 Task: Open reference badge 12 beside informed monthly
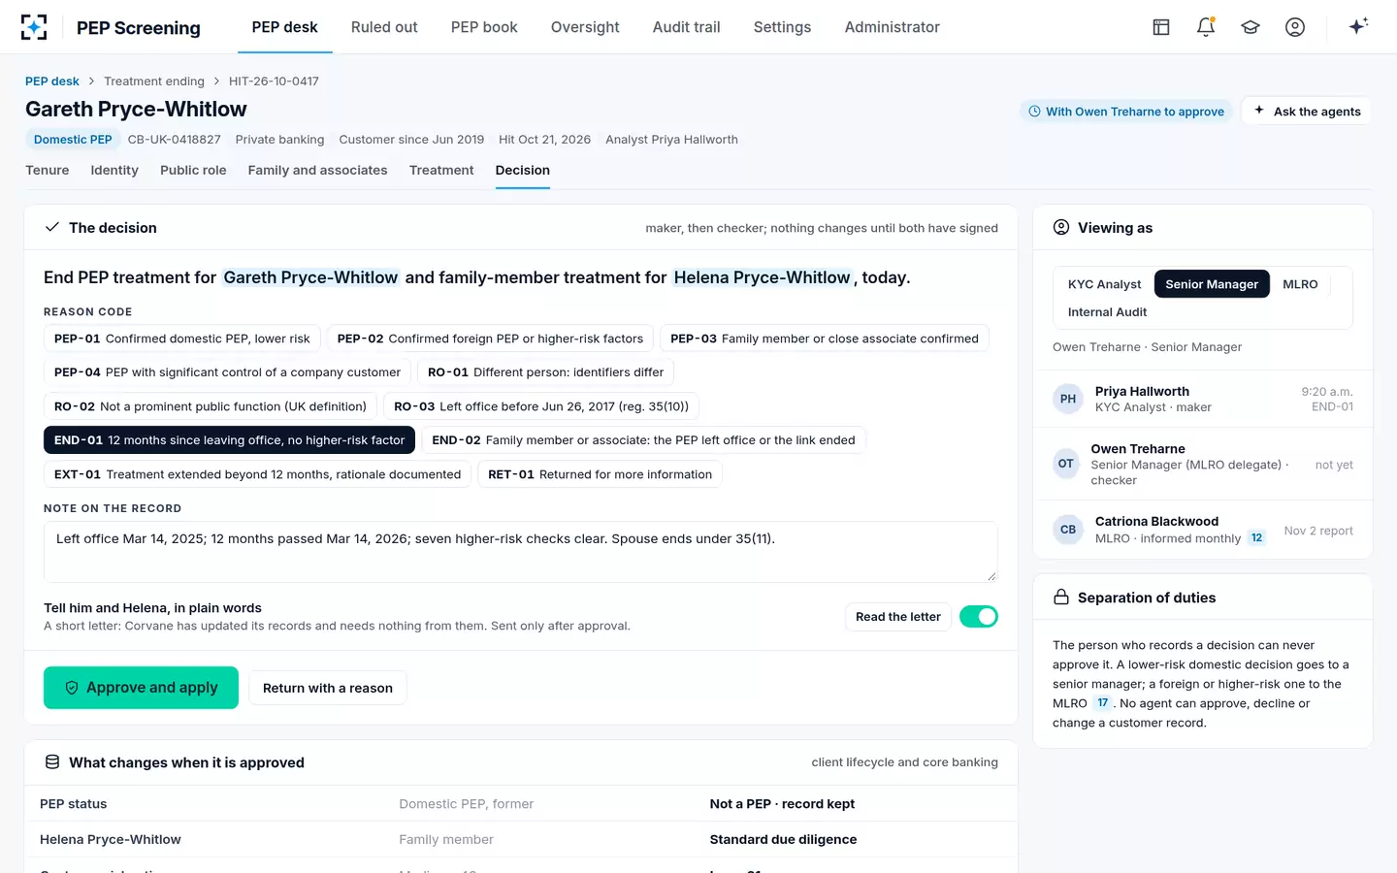point(1256,538)
